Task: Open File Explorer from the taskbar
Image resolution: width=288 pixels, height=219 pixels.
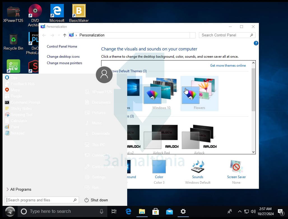Action: 142,211
